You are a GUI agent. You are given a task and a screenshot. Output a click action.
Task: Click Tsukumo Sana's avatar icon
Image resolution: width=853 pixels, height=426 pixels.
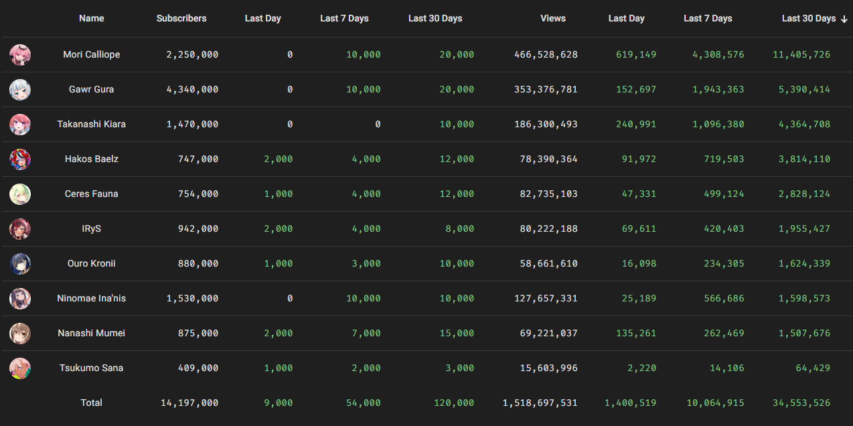pyautogui.click(x=20, y=368)
